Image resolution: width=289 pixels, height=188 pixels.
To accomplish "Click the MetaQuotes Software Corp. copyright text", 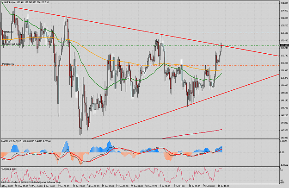I will (31, 182).
